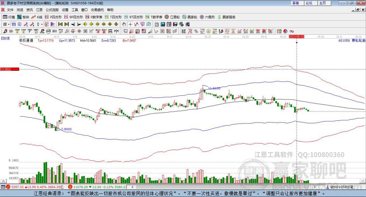Viewport: 366px width, 197px height.
Task: Open the 赢家轮 wheel tool
Action: pos(190,17)
